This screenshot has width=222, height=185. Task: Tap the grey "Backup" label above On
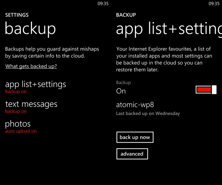[123, 83]
